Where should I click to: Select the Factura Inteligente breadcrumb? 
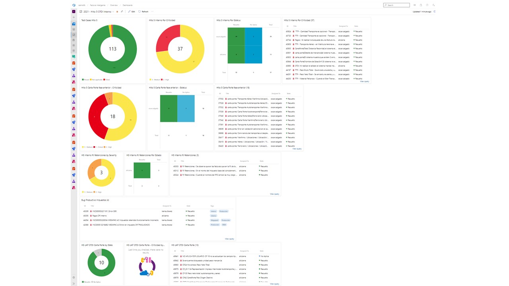click(97, 5)
